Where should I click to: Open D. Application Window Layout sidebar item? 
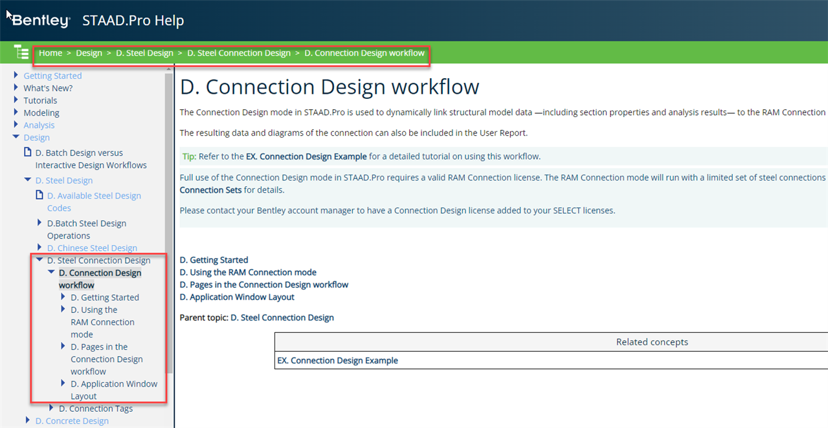point(114,390)
